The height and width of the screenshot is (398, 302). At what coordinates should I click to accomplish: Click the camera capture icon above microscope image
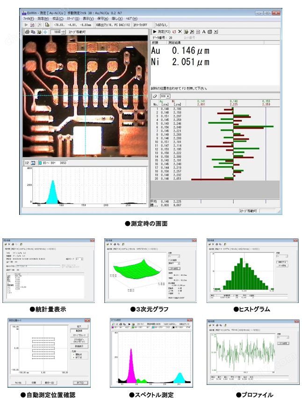[39, 32]
